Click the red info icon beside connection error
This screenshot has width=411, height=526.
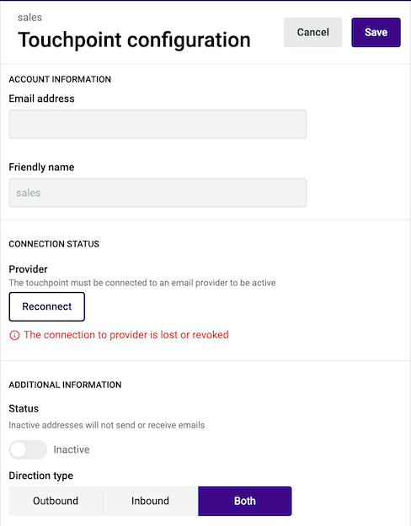(14, 335)
